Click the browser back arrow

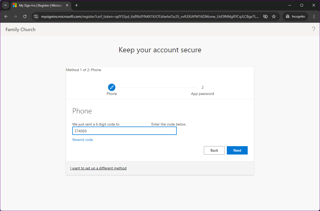tap(6, 16)
